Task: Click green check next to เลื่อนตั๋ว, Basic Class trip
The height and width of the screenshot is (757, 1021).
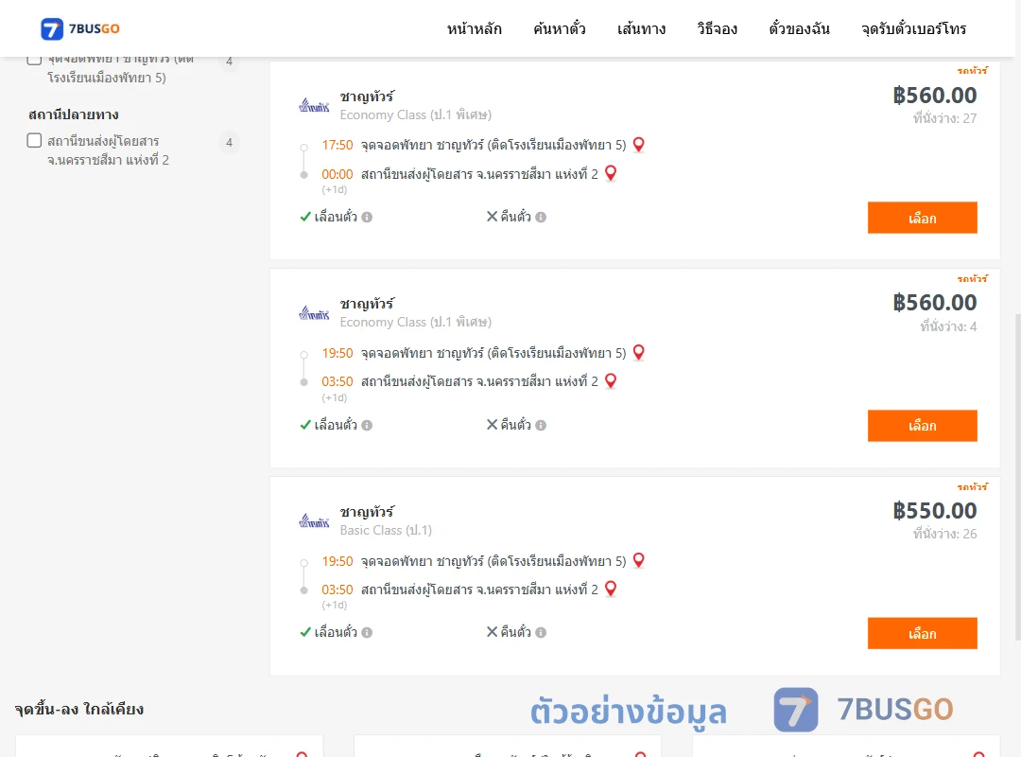Action: [x=304, y=632]
